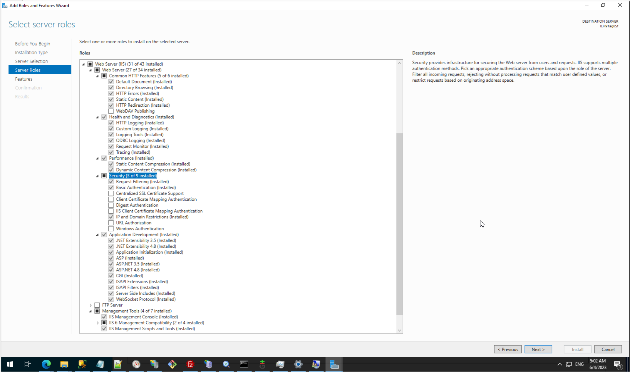Click the Next button
Image resolution: width=630 pixels, height=372 pixels.
coord(538,349)
